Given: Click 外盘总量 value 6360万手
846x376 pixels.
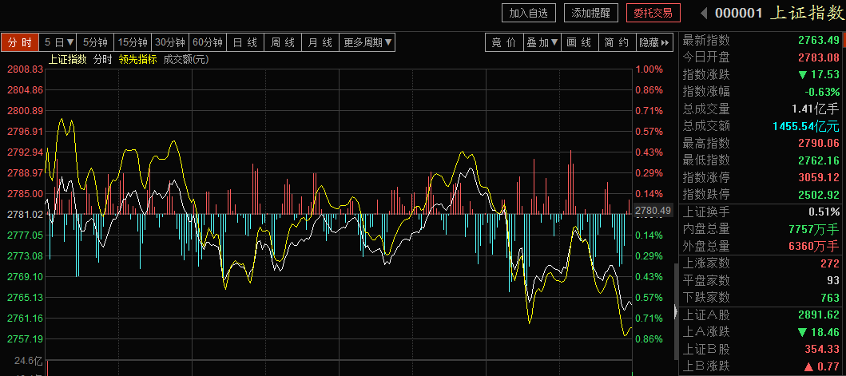Looking at the screenshot, I should click(x=815, y=247).
